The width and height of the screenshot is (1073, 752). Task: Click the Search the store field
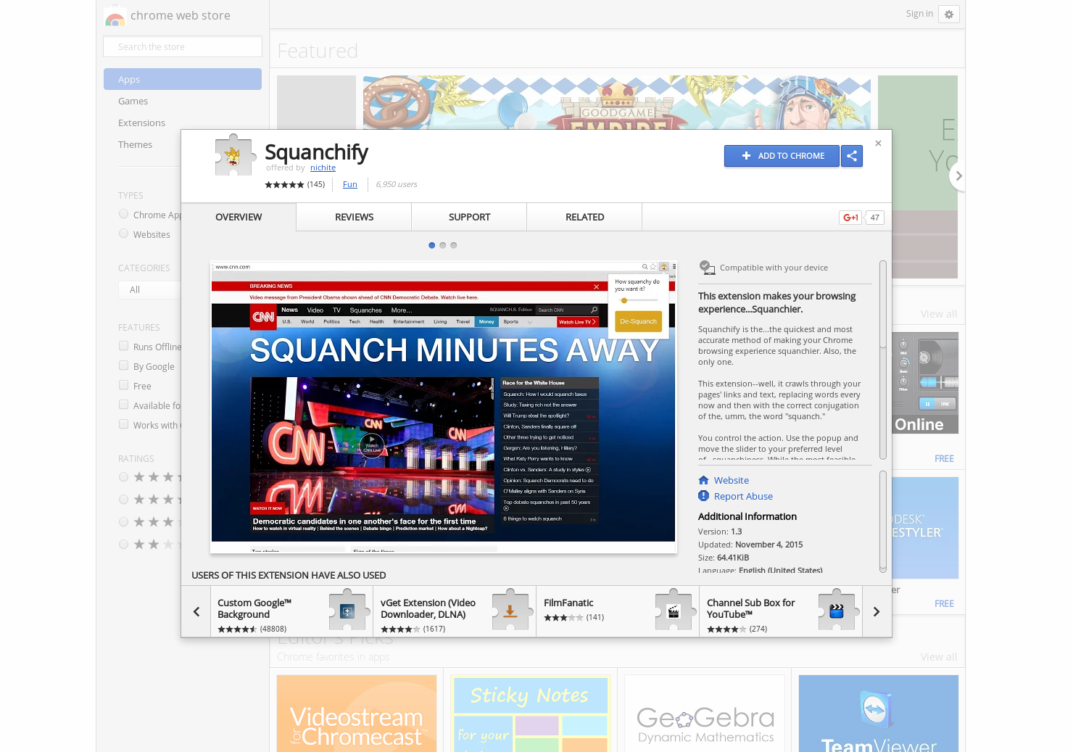click(x=182, y=46)
